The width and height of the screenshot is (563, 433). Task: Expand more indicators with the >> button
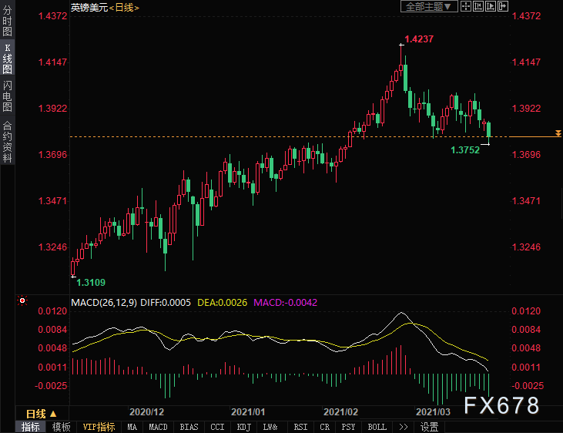point(402,427)
